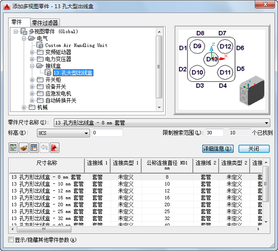Viewport: 278px width, 251px height.
Task: Open the 标高 UCS dropdown
Action: pos(63,133)
